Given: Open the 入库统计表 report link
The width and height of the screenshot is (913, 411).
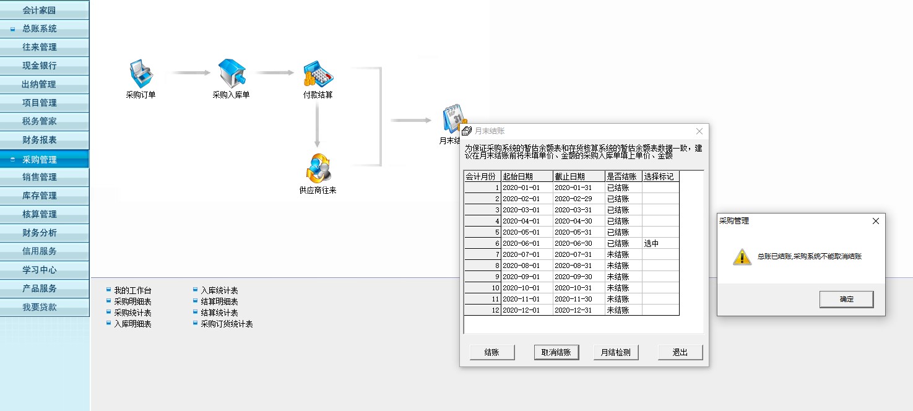Looking at the screenshot, I should (x=219, y=290).
